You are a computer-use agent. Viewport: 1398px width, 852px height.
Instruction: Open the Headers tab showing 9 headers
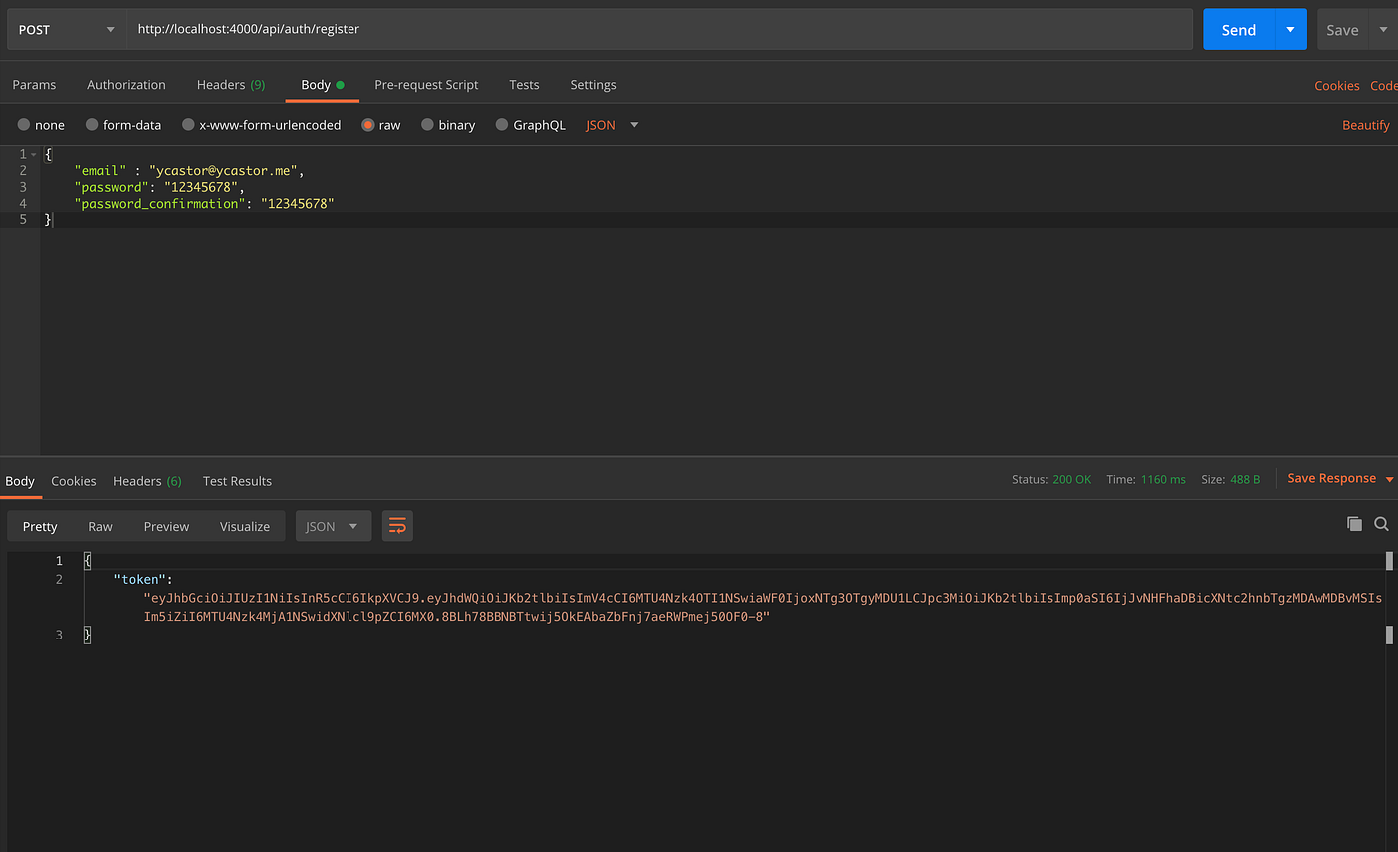coord(230,85)
